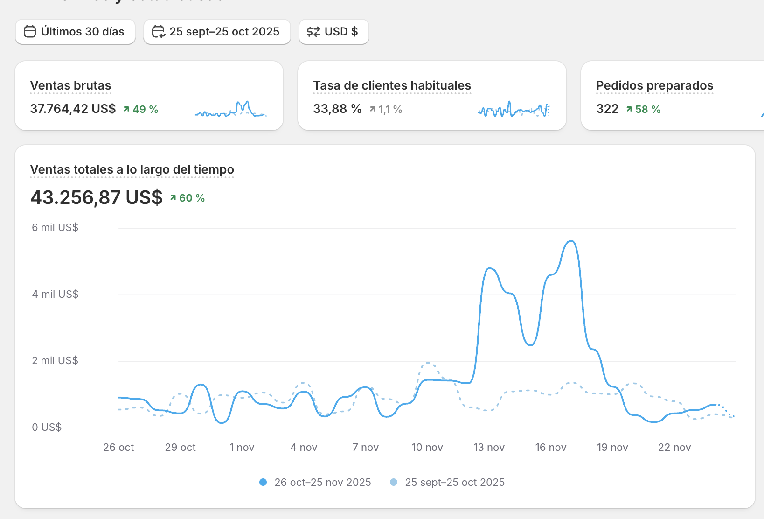Click the 16 nov x-axis label

click(551, 447)
